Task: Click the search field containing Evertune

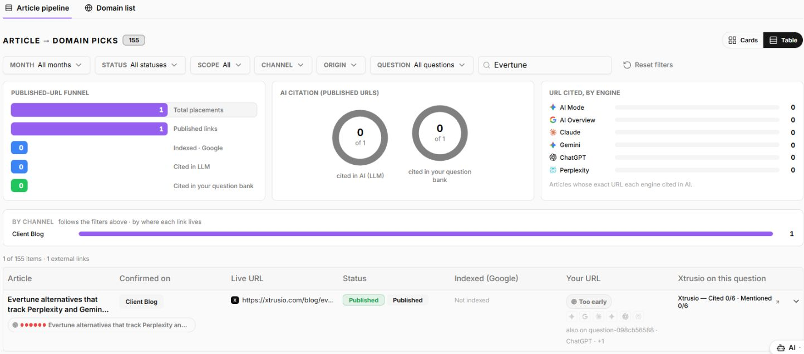Action: [545, 65]
